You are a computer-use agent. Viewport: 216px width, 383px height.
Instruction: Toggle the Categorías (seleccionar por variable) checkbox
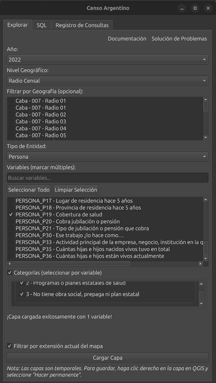(x=10, y=273)
